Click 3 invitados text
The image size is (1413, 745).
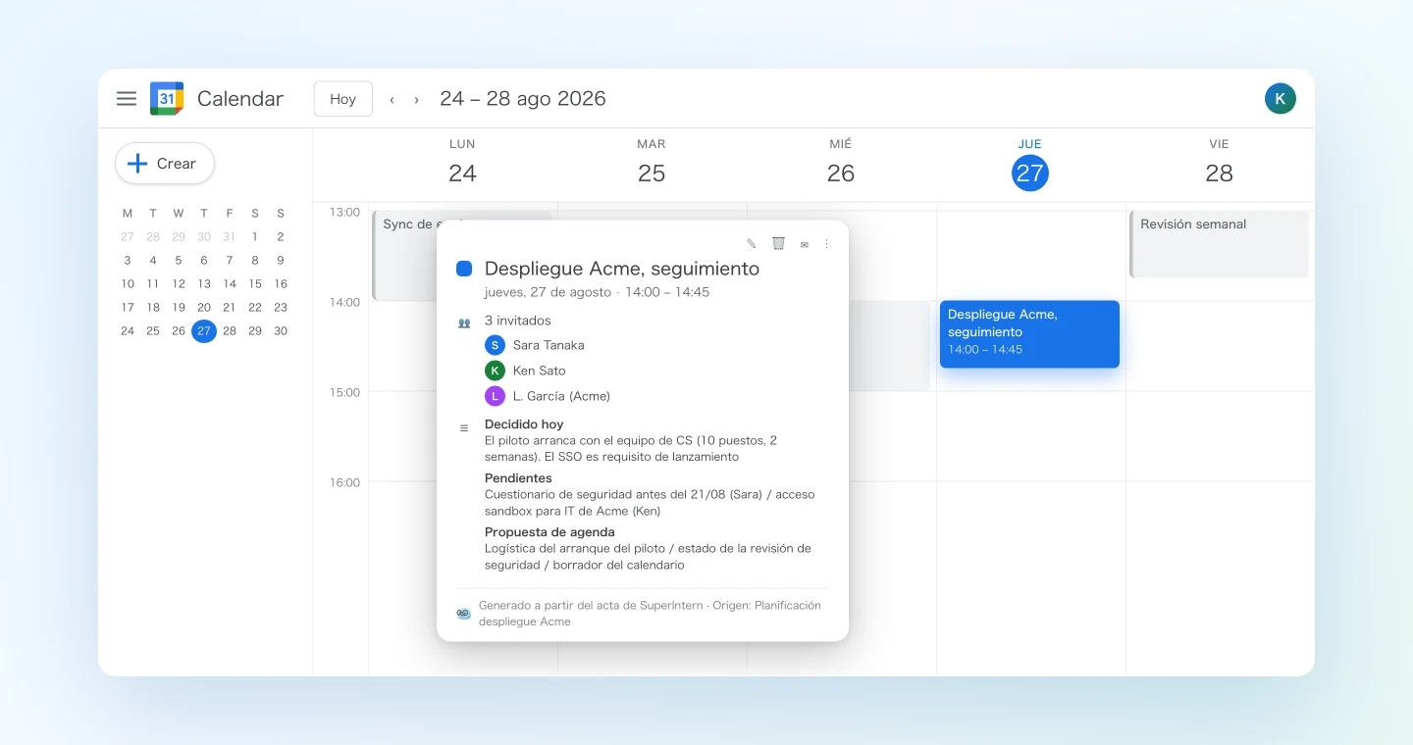click(518, 321)
